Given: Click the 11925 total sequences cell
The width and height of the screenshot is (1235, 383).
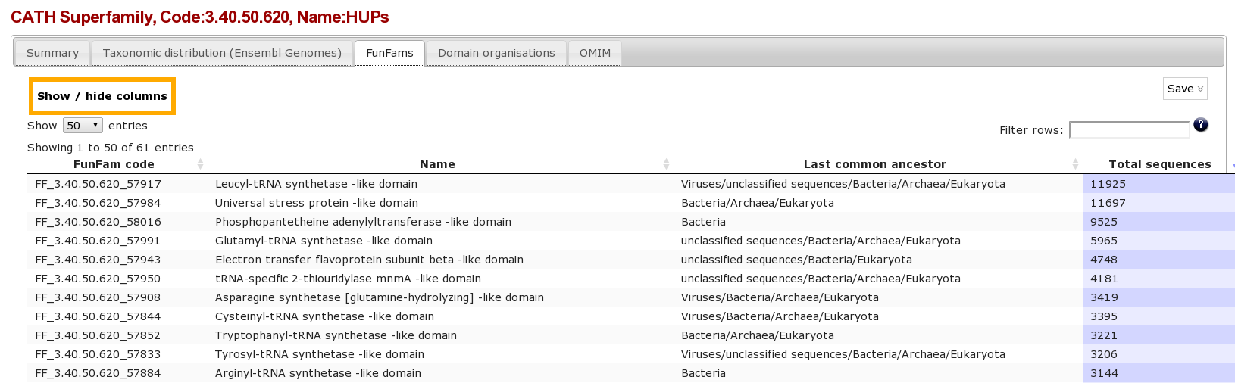Looking at the screenshot, I should coord(1108,184).
